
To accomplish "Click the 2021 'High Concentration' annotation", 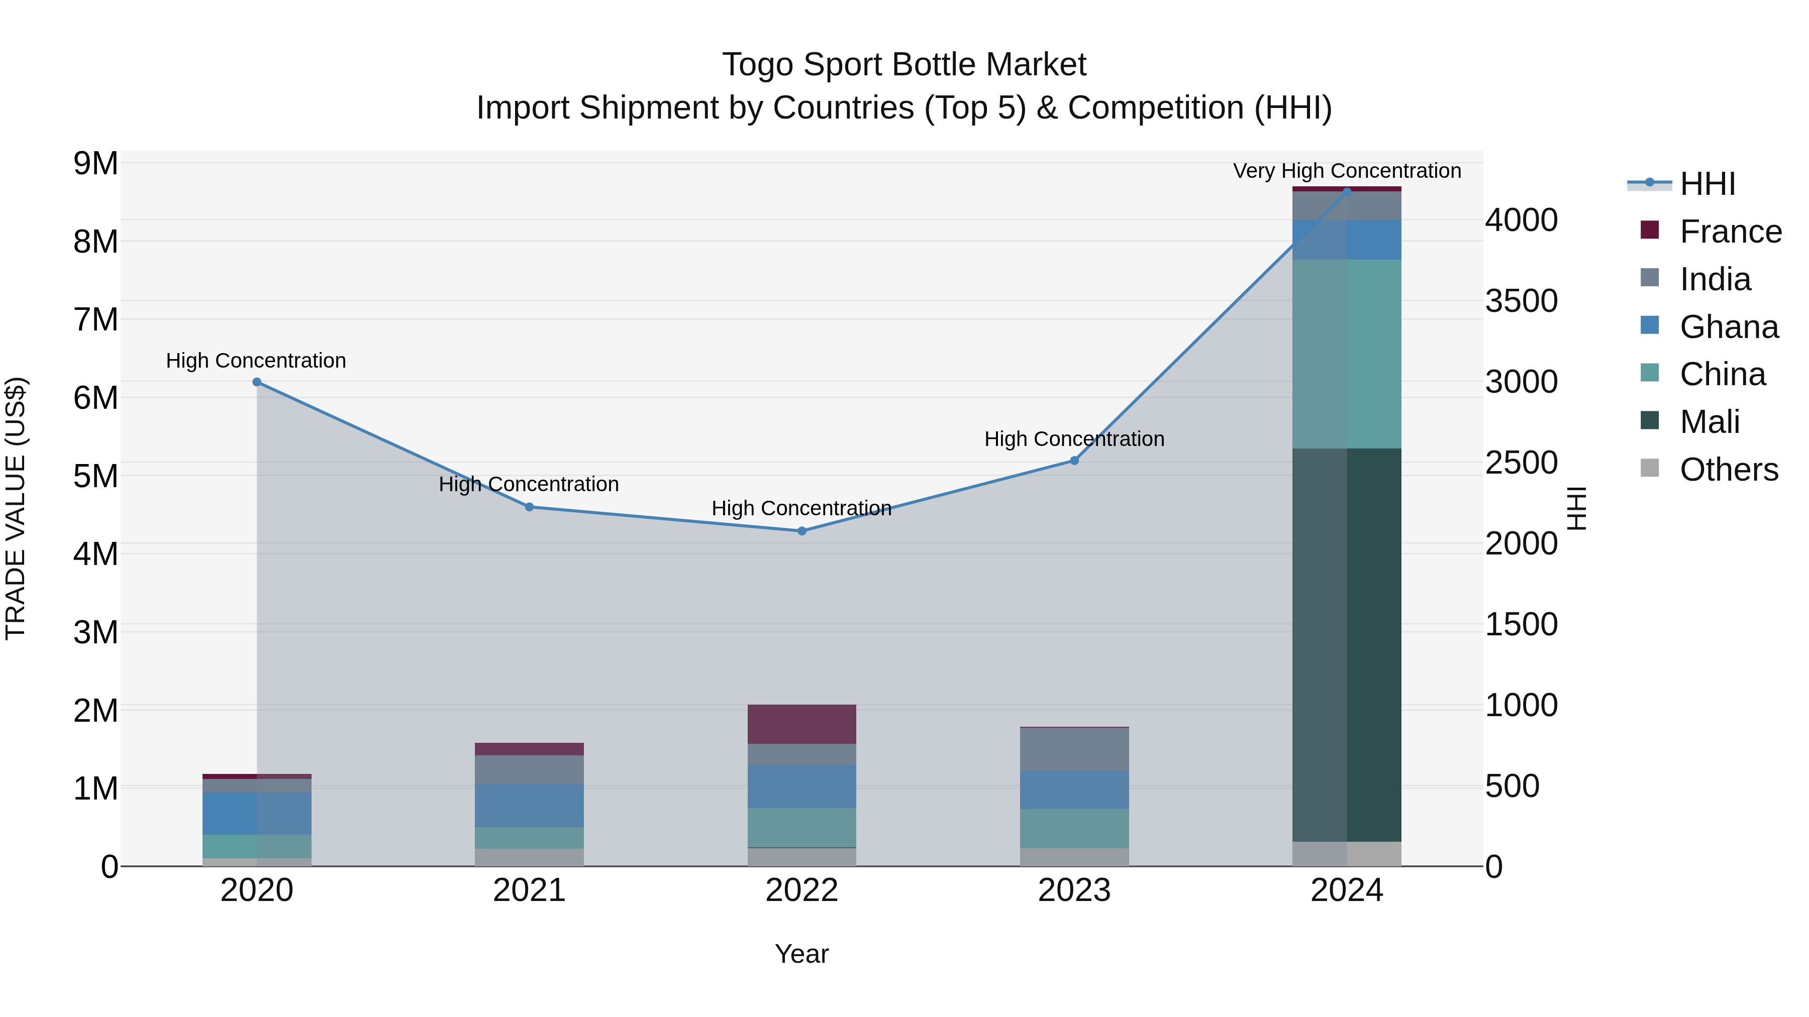I will 529,484.
